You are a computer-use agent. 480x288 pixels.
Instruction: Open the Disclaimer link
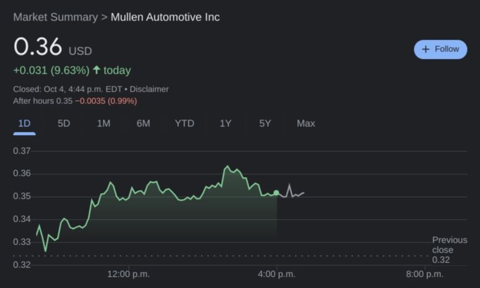pyautogui.click(x=149, y=89)
